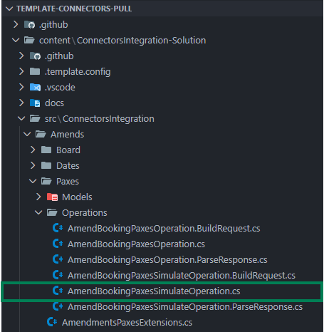Image resolution: width=324 pixels, height=332 pixels.
Task: Click C# icon of AmendBookingPaxesOperation.ParseResponse.cs
Action: (x=58, y=259)
